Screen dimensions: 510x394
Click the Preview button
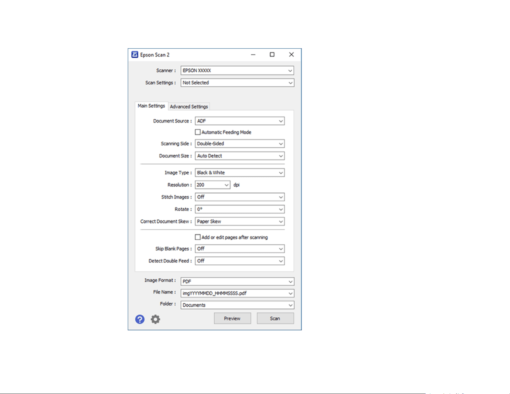[232, 318]
